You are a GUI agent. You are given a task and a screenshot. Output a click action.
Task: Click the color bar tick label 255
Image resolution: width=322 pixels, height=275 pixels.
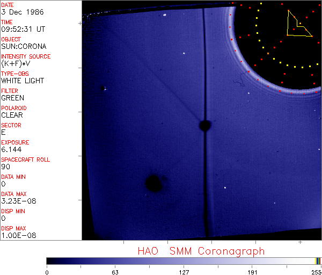(316, 272)
